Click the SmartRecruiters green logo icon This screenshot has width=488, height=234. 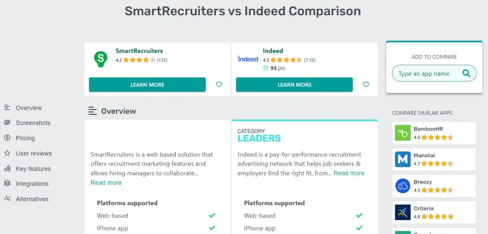pos(101,59)
